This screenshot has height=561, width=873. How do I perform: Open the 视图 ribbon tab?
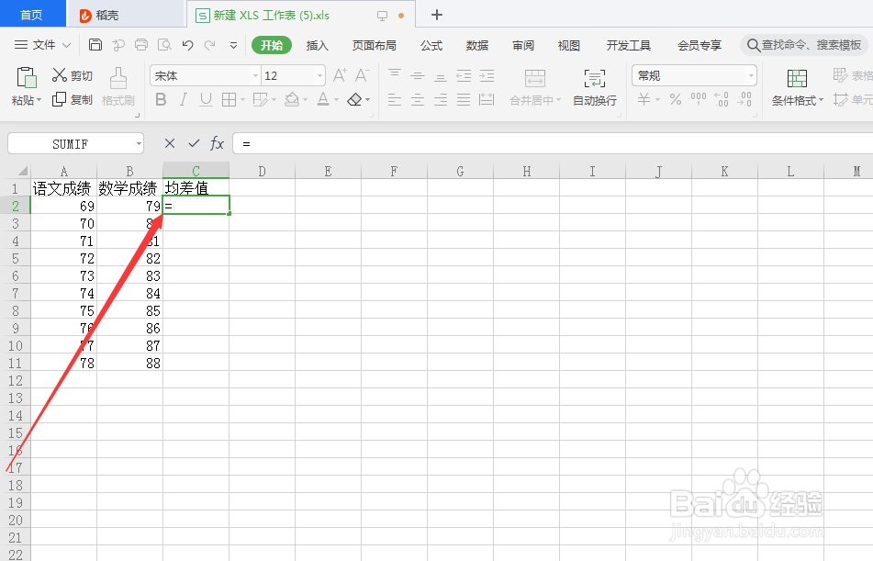(x=569, y=45)
